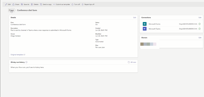The height and width of the screenshot is (97, 204).
Task: Click the Delete trash icon
Action: [32, 5]
